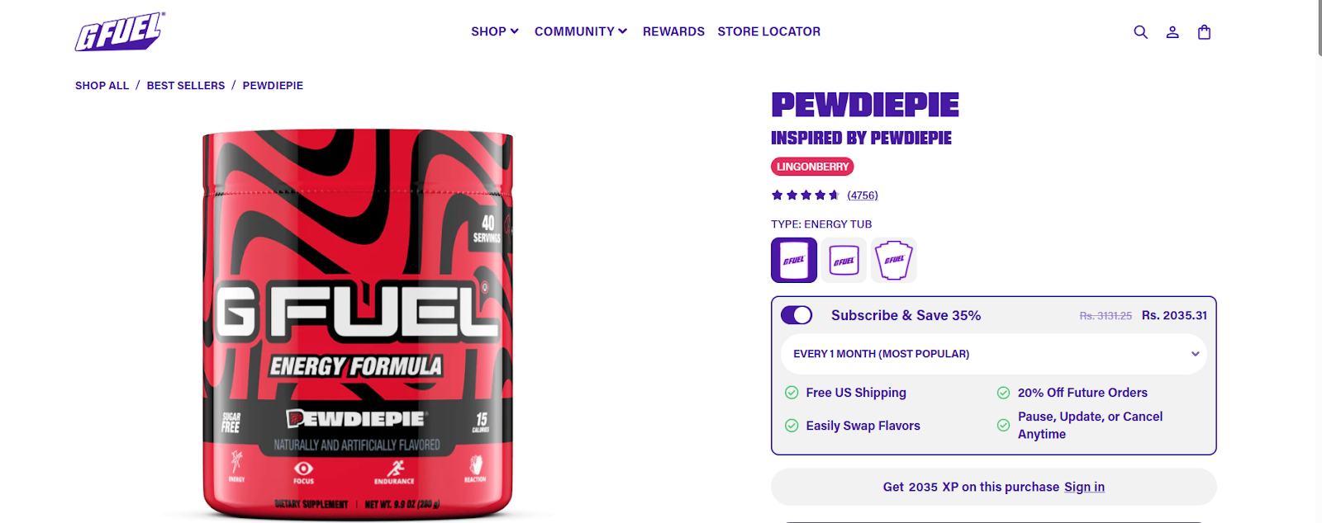Open the 4756 reviews link
The height and width of the screenshot is (523, 1322).
point(863,196)
